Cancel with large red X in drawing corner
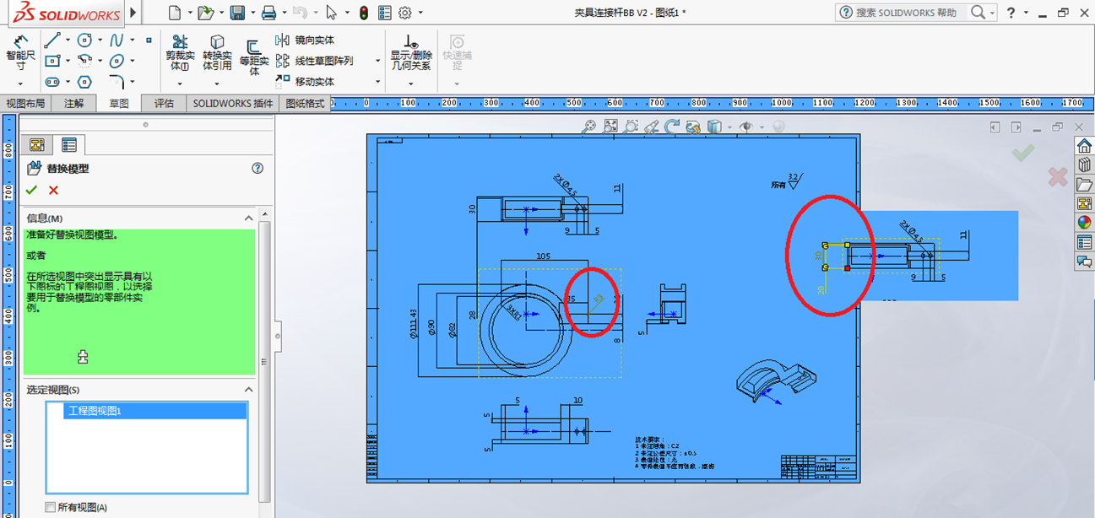Screen dimensions: 1095x518 point(1058,176)
